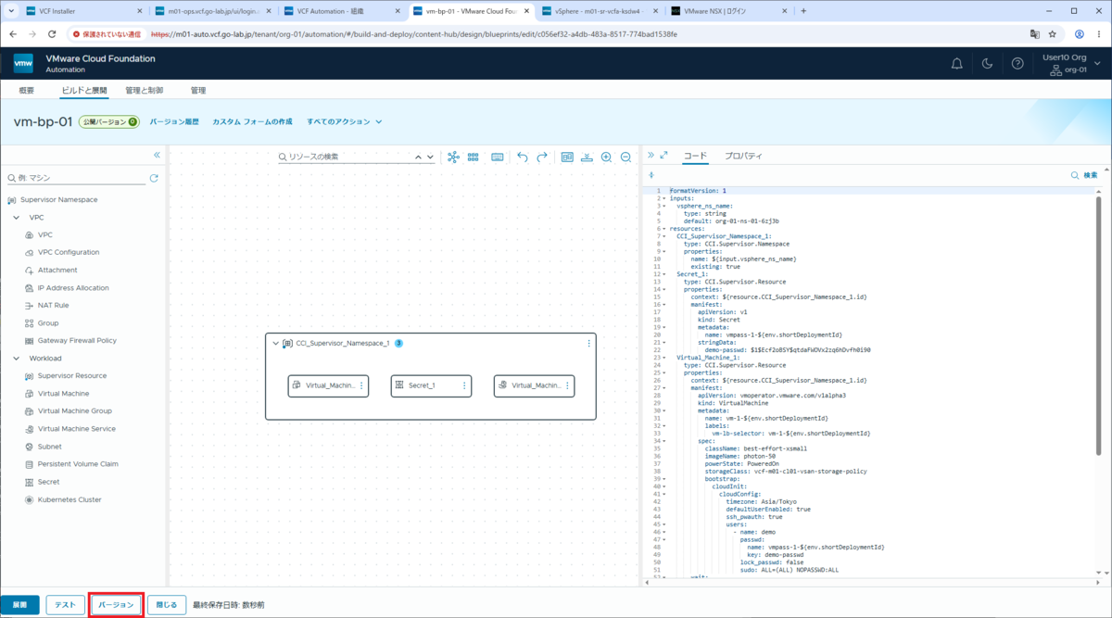Select Kubernetes Cluster item
Viewport: 1112px width, 618px height.
69,500
